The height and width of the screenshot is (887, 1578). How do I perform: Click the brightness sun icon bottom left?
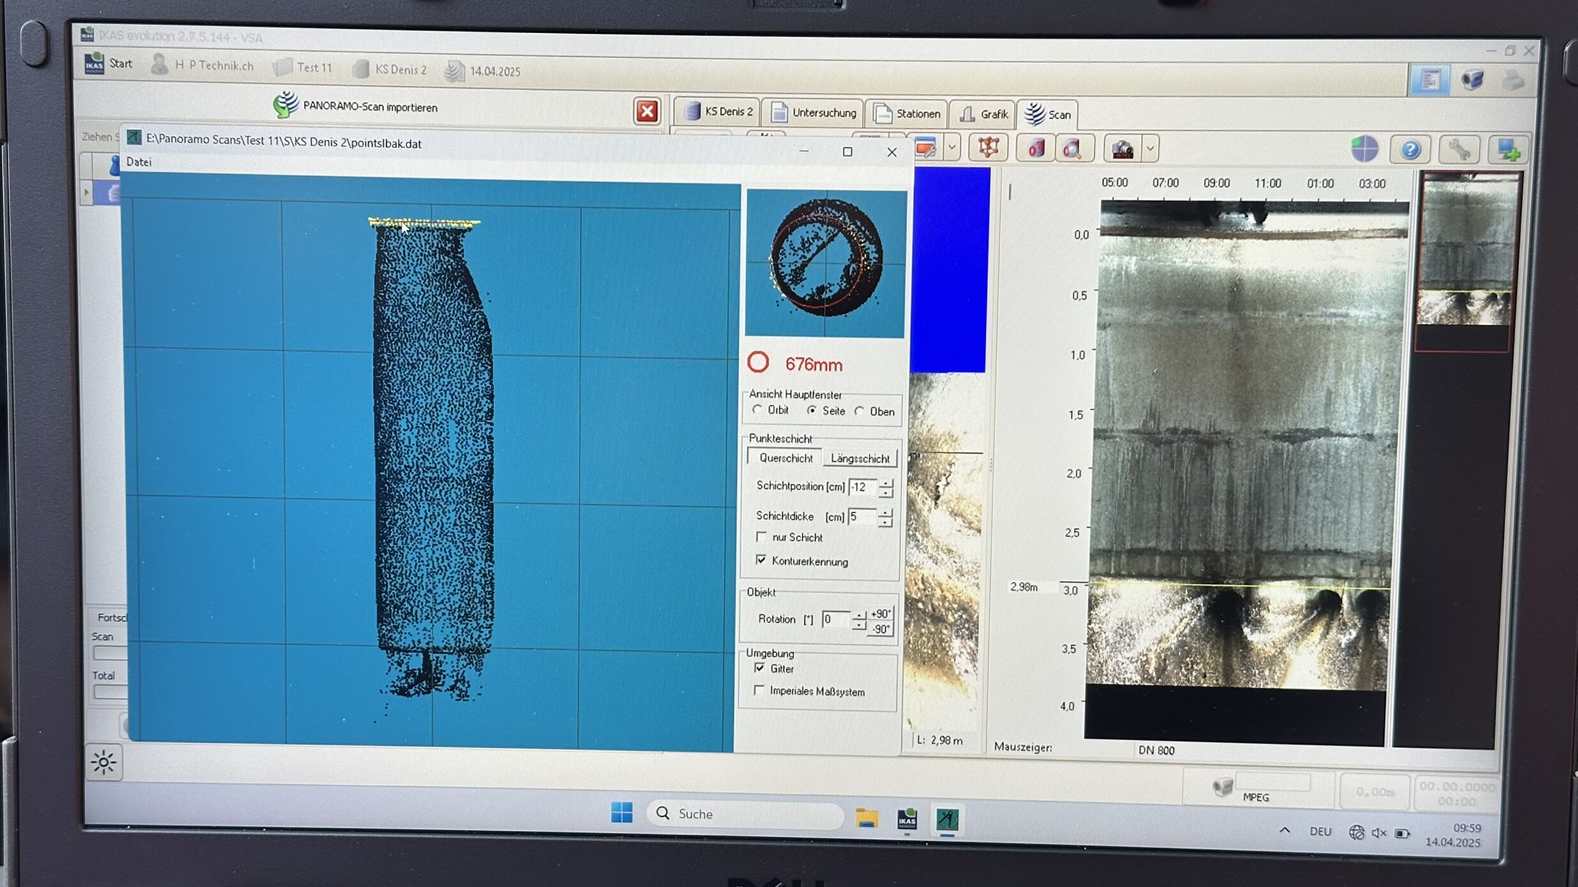(104, 762)
